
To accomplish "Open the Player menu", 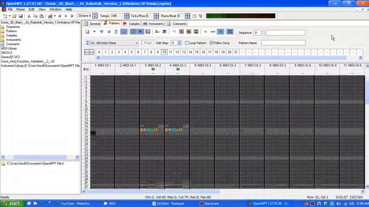I will pyautogui.click(x=20, y=9).
